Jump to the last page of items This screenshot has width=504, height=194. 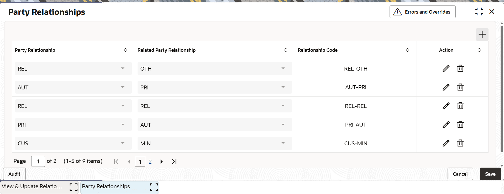tap(174, 161)
